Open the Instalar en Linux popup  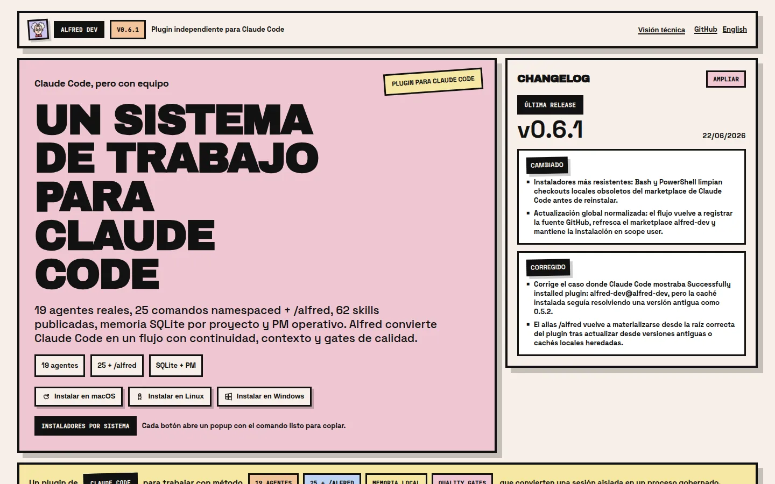point(170,396)
